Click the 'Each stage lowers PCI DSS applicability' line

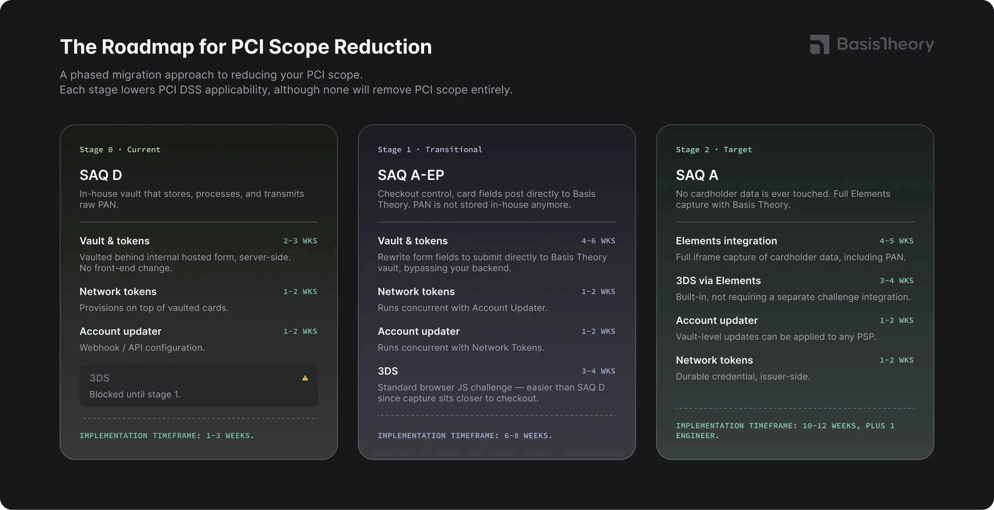[286, 89]
